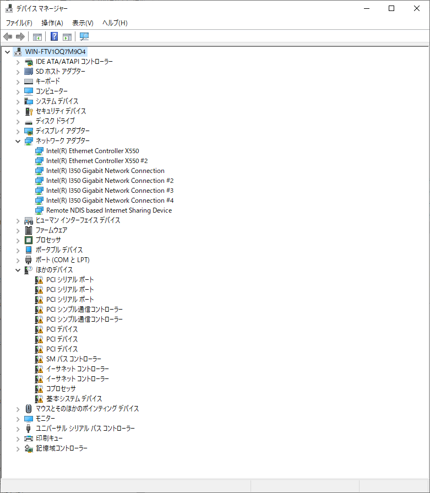Click the ヒューマン インターフェイス デバイス icon

click(29, 221)
